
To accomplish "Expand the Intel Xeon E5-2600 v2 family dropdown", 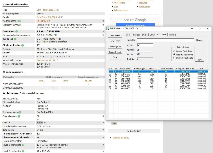I will (62, 17).
